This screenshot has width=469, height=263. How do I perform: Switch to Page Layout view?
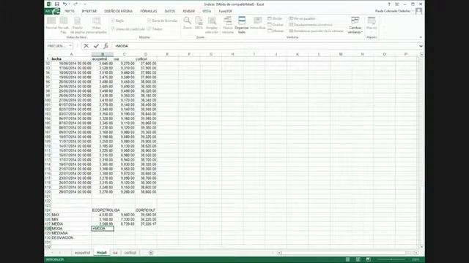(x=77, y=25)
